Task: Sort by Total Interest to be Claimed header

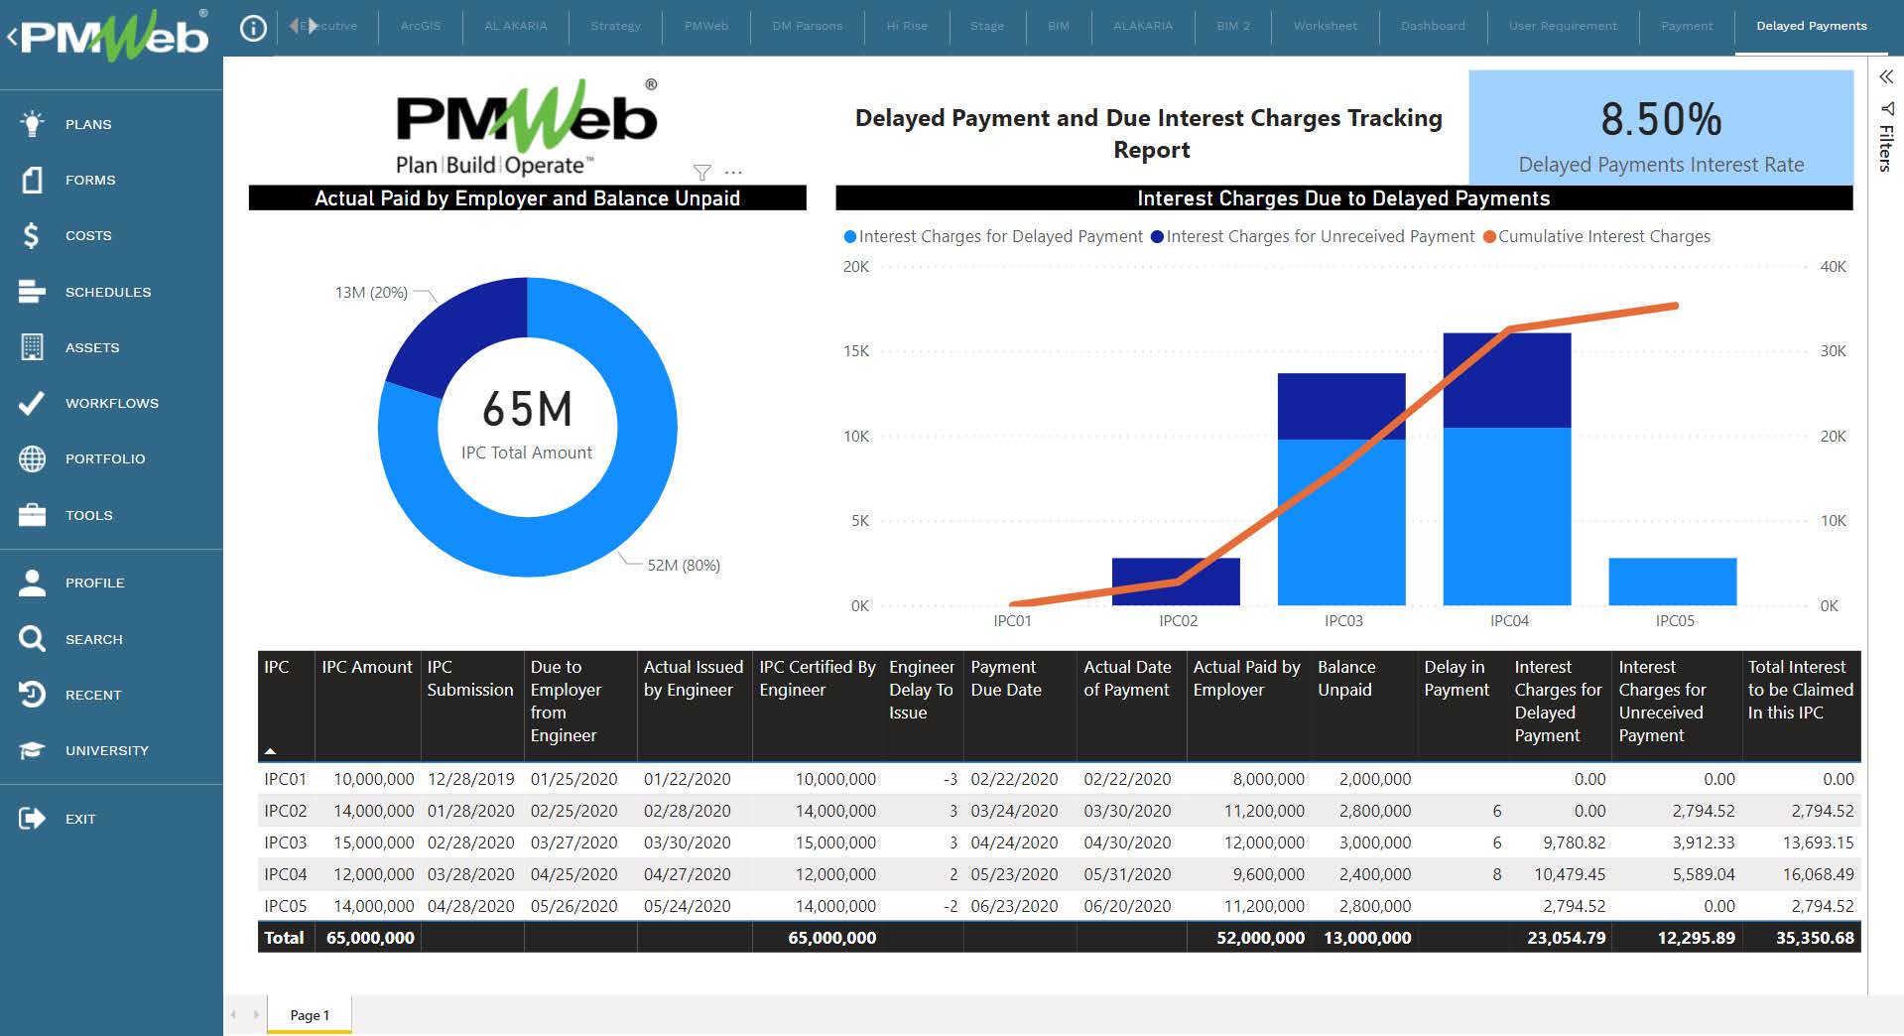Action: pyautogui.click(x=1800, y=690)
